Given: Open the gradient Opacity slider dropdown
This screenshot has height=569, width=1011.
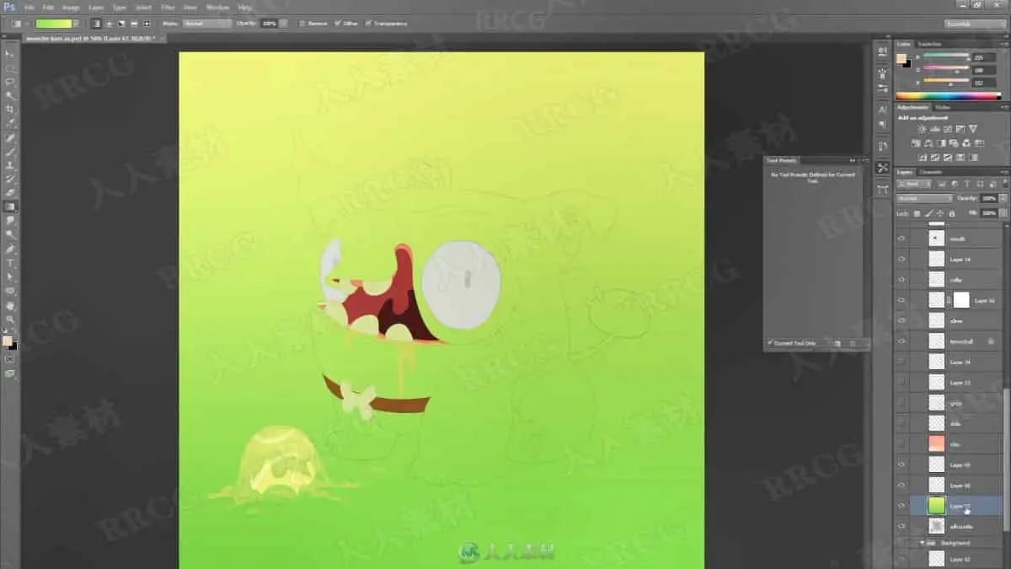Looking at the screenshot, I should coord(283,24).
